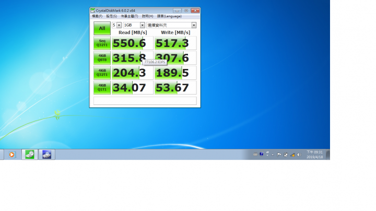376x211 pixels.
Task: Click the Read [MB/s] column header
Action: 133,32
